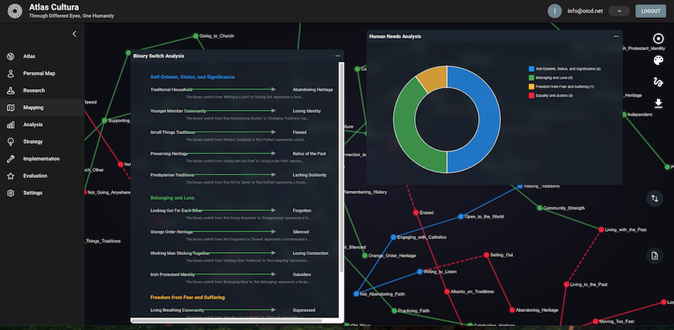Screen dimensions: 674x330
Task: Click the squiggly path drawing icon
Action: coord(658,82)
